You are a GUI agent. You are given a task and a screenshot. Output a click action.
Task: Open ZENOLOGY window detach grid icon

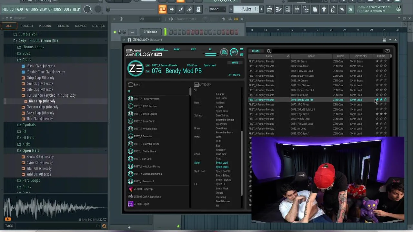pos(384,40)
